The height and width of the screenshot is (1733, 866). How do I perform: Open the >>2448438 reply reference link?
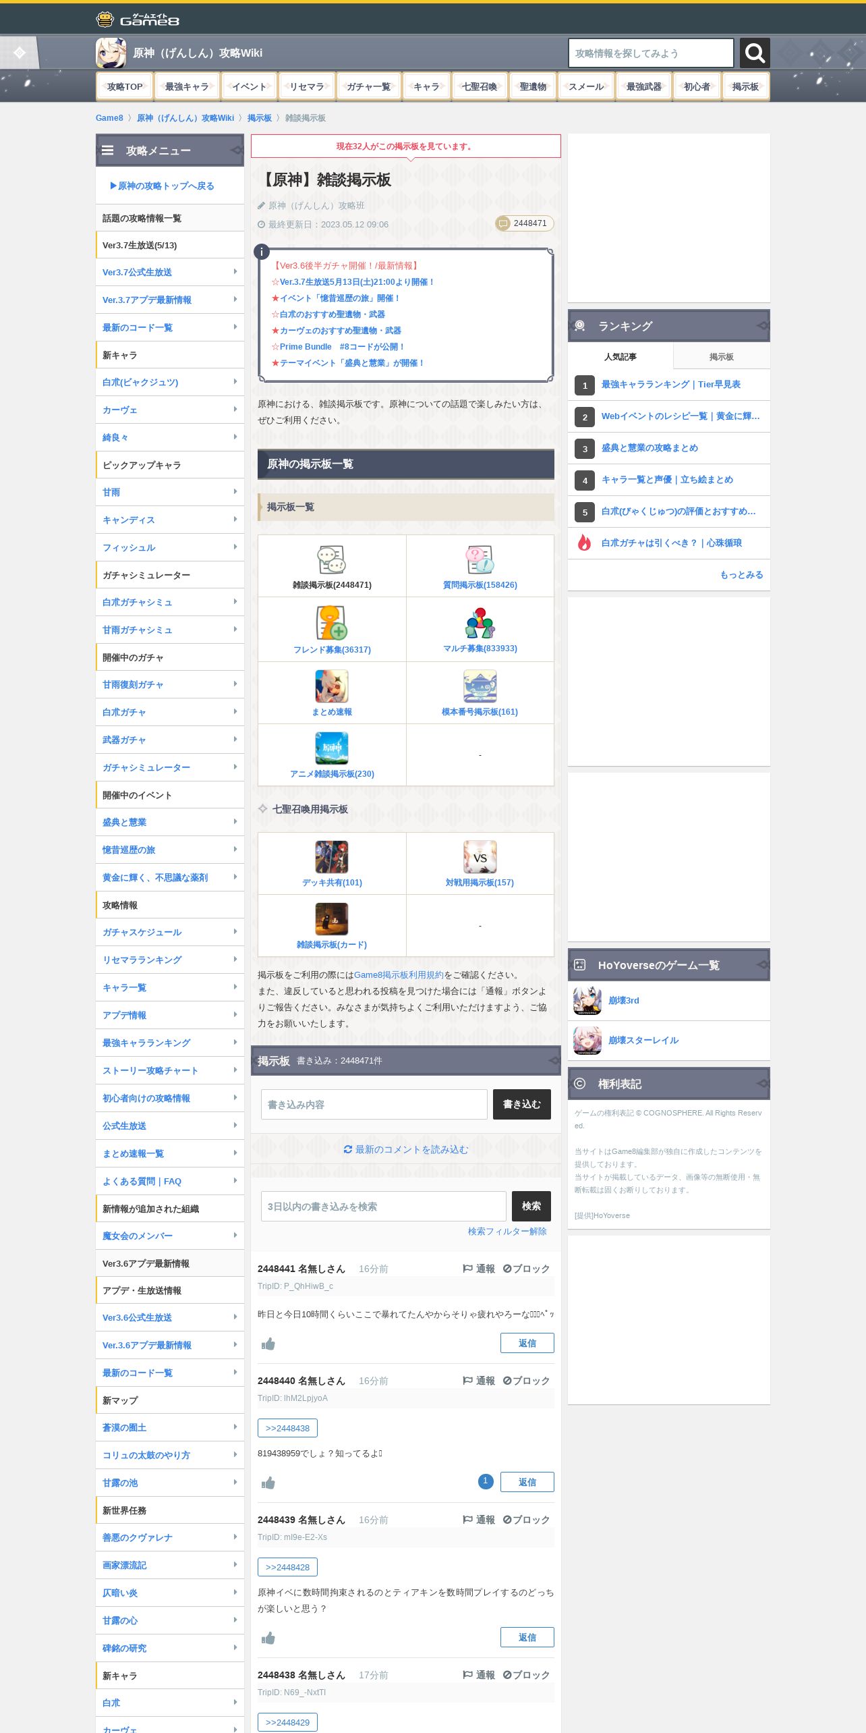click(287, 1428)
